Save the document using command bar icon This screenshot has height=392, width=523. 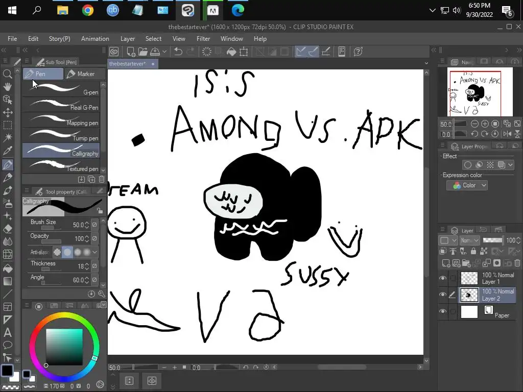155,52
